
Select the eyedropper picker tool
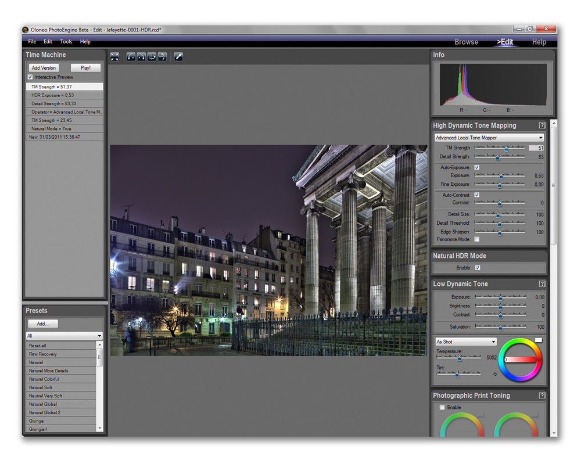(x=178, y=57)
